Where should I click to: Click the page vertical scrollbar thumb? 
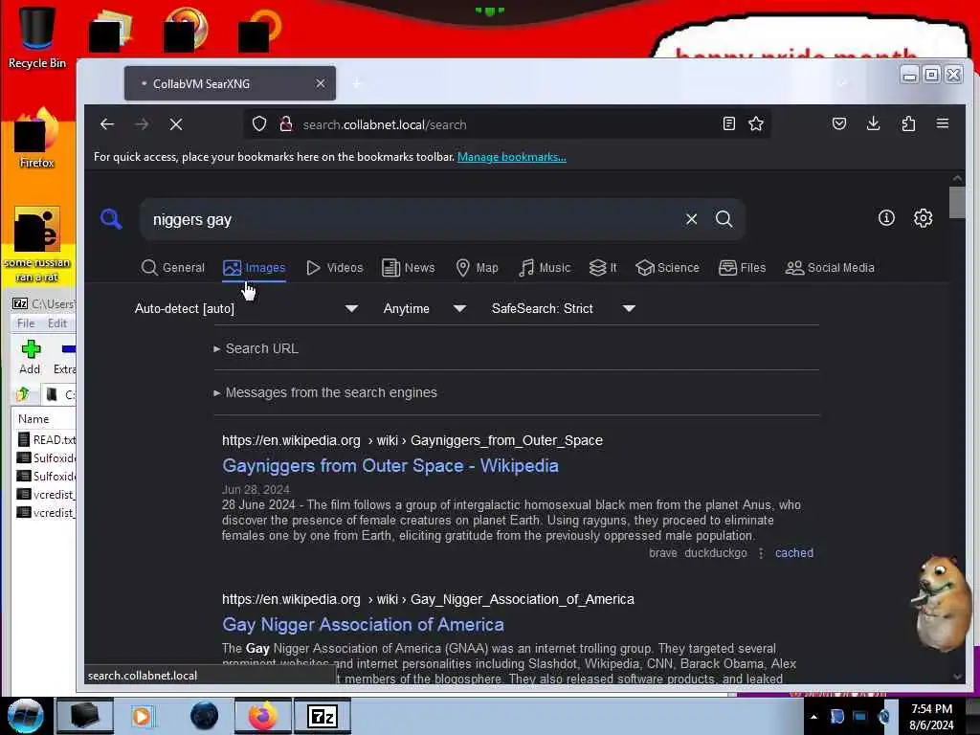coord(957,203)
